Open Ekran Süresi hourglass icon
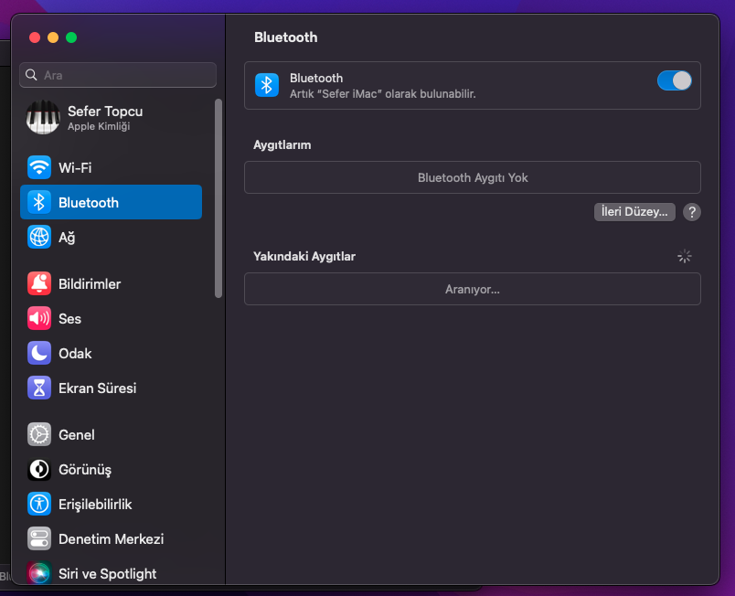 pos(39,388)
